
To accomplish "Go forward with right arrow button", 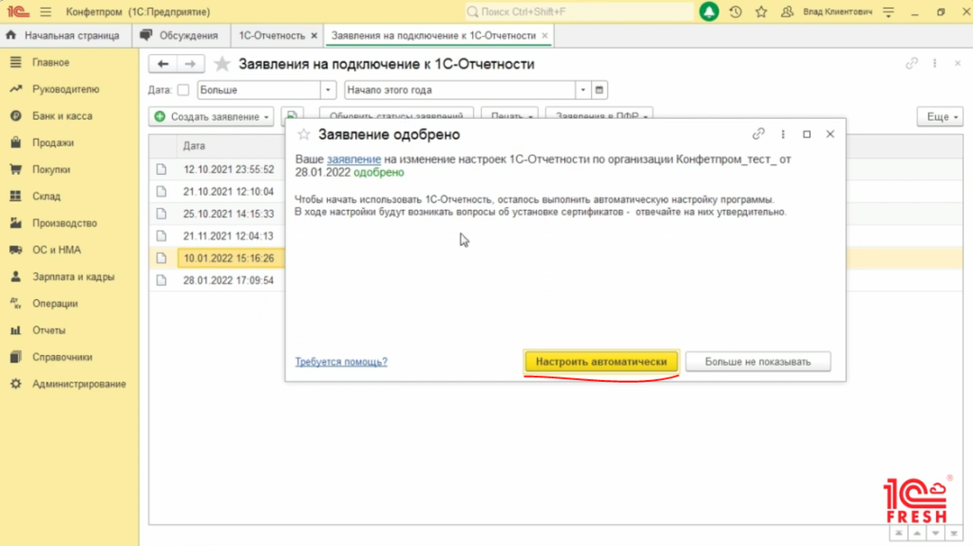I will pos(190,64).
